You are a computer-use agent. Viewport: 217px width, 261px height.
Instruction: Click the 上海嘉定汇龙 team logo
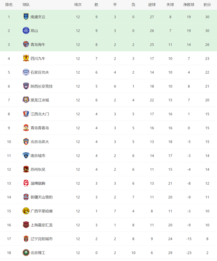(26, 225)
